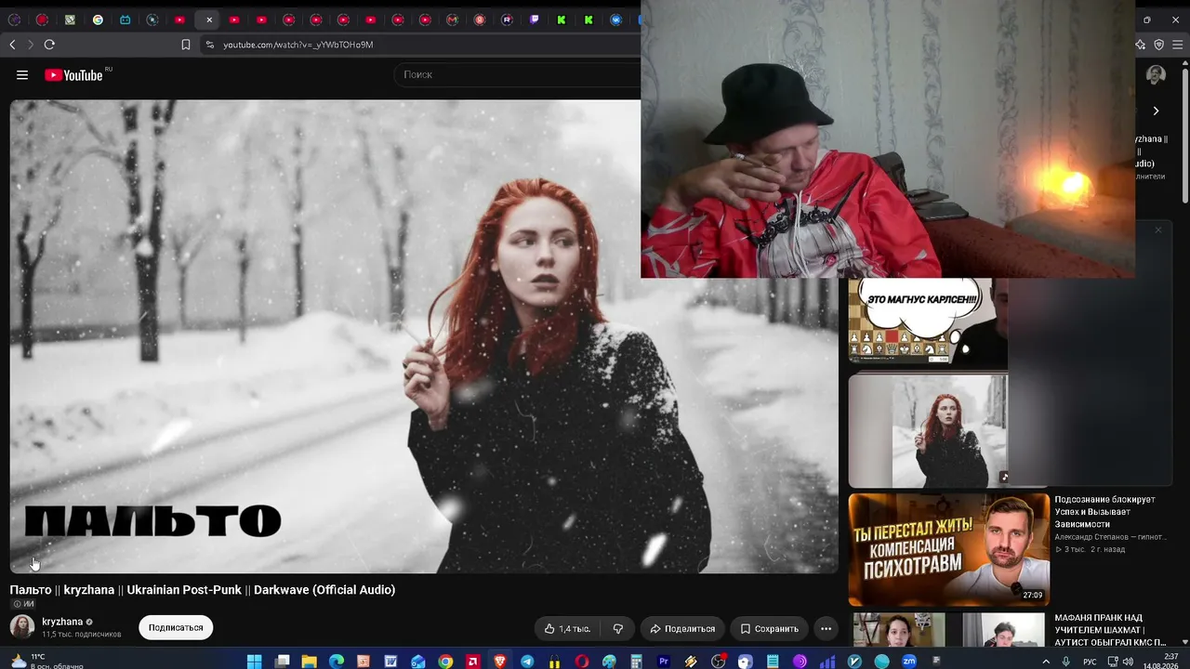
Task: Click the video title Пальто || kryzhana
Action: (x=203, y=590)
